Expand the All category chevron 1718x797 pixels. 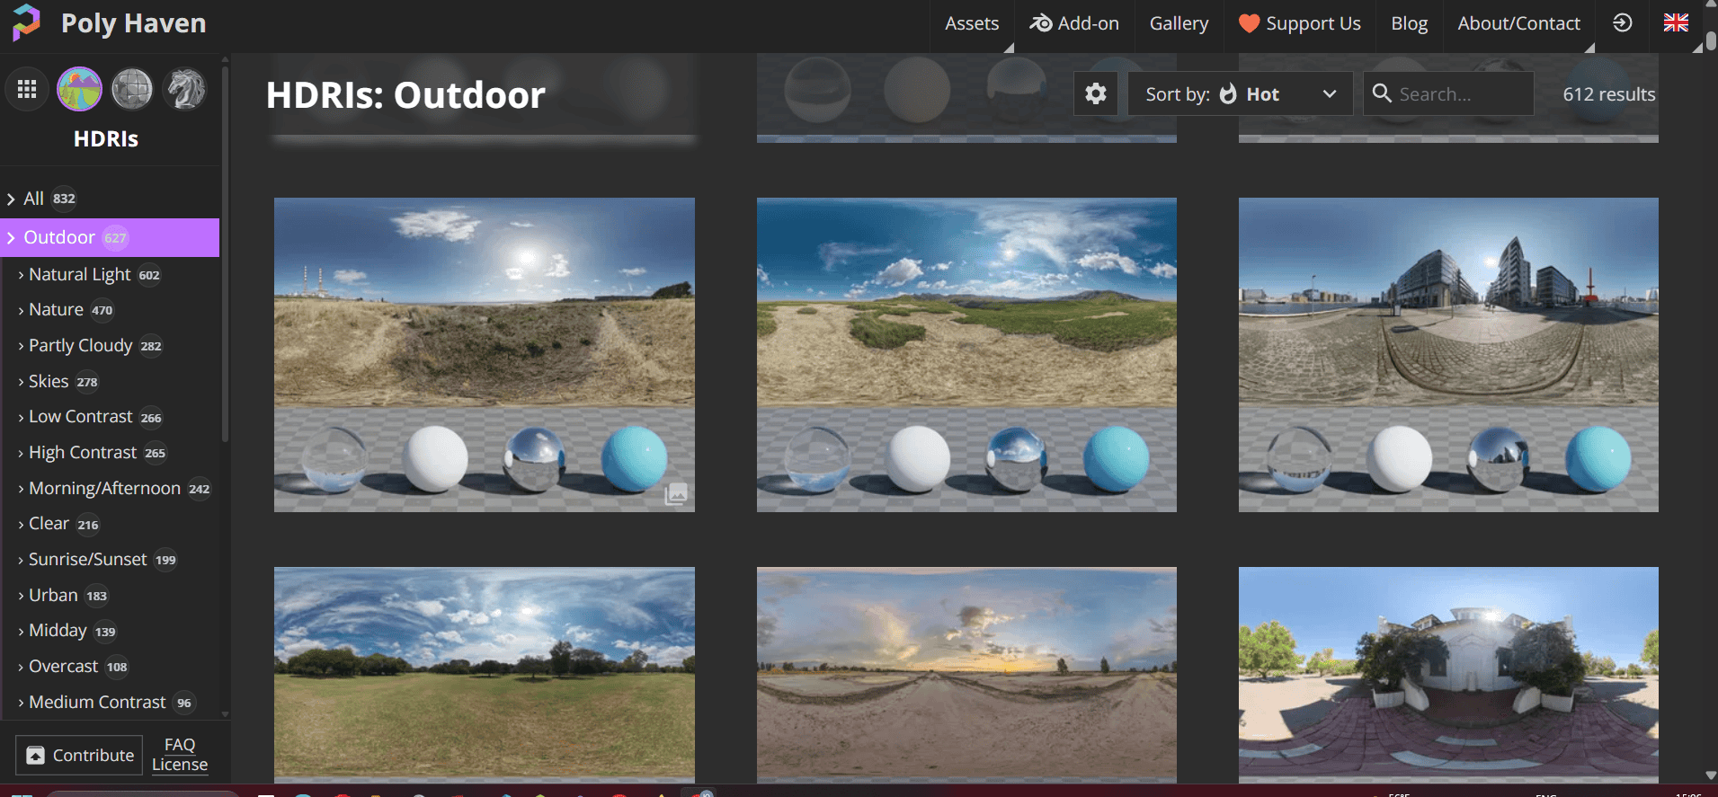click(x=12, y=199)
